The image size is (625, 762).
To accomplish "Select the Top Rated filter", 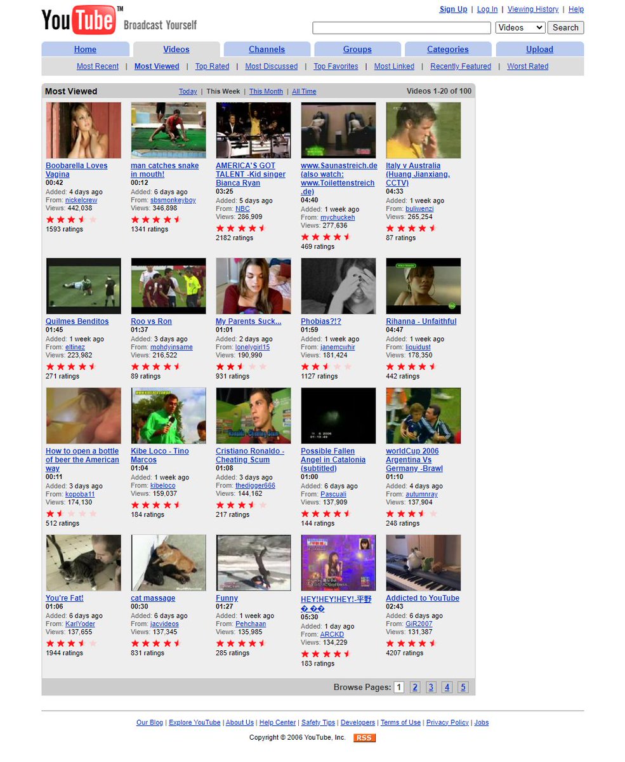I will (x=211, y=66).
